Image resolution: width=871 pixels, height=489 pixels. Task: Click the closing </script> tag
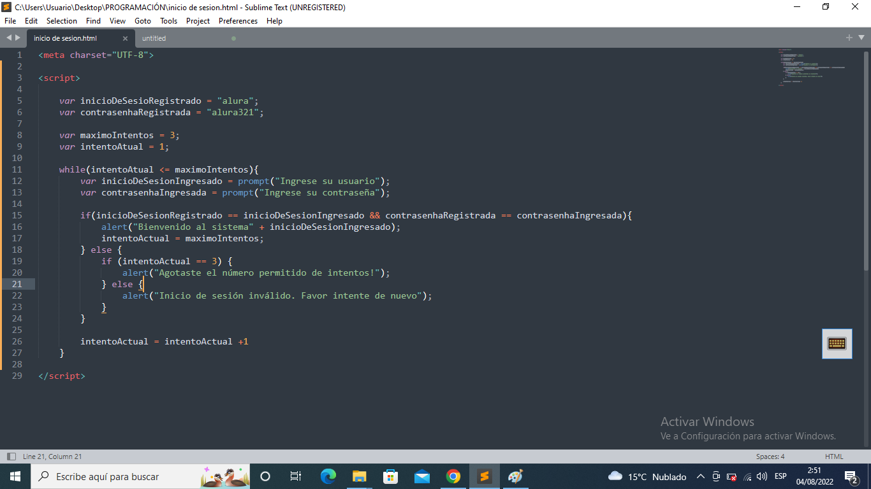click(x=62, y=376)
